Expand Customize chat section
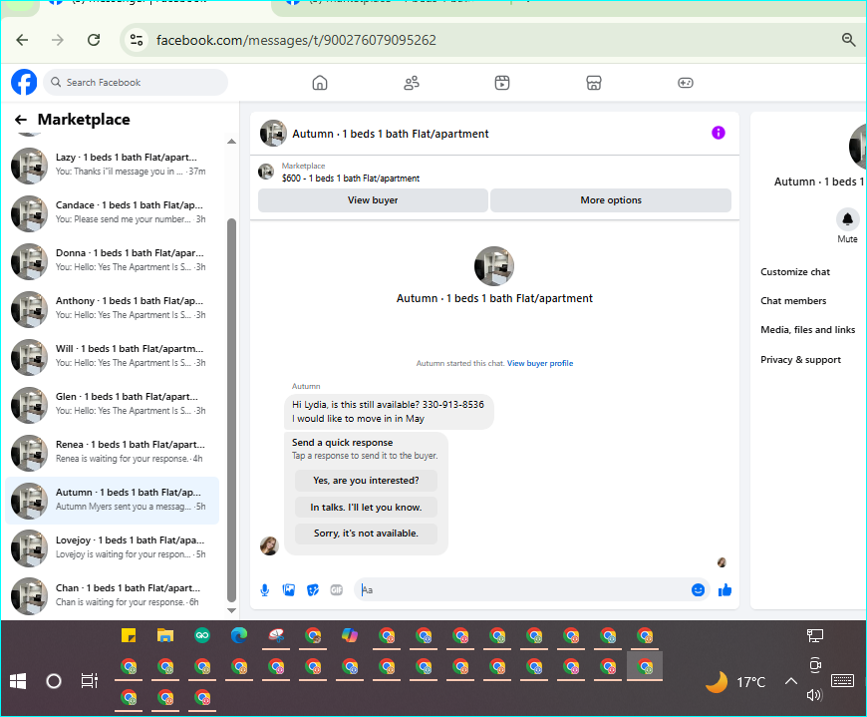The width and height of the screenshot is (867, 717). point(795,271)
